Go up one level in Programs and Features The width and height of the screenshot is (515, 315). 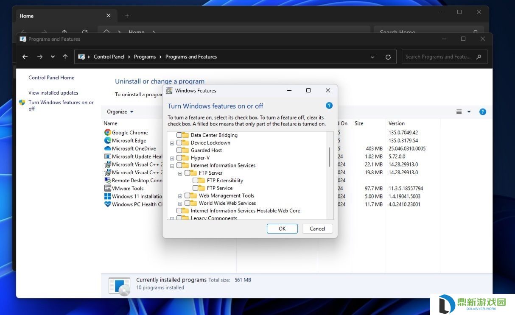65,57
